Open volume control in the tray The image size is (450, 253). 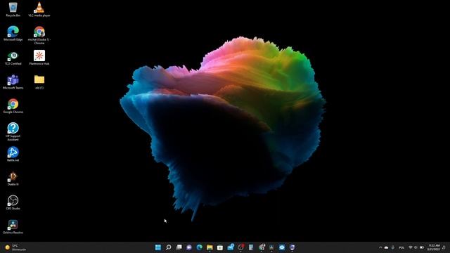tap(416, 247)
